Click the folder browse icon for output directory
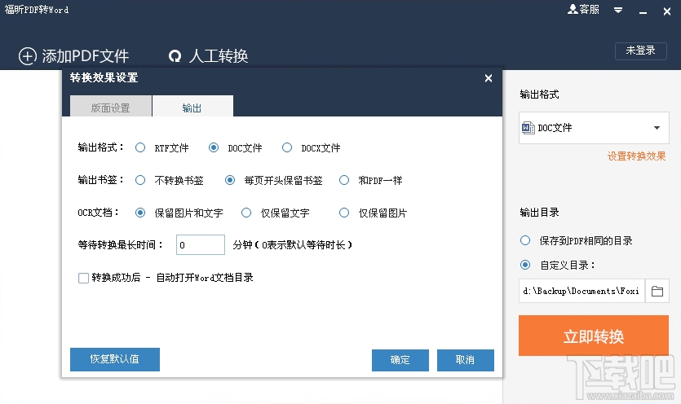 657,291
